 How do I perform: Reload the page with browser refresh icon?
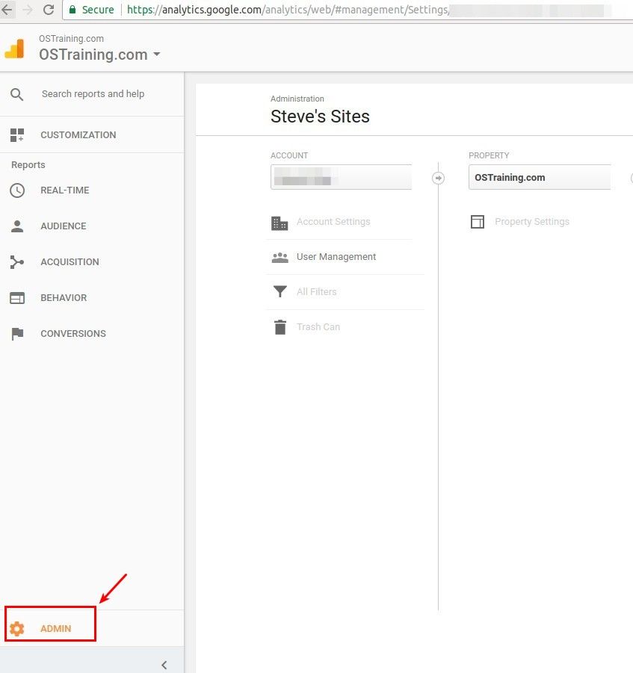coord(49,10)
